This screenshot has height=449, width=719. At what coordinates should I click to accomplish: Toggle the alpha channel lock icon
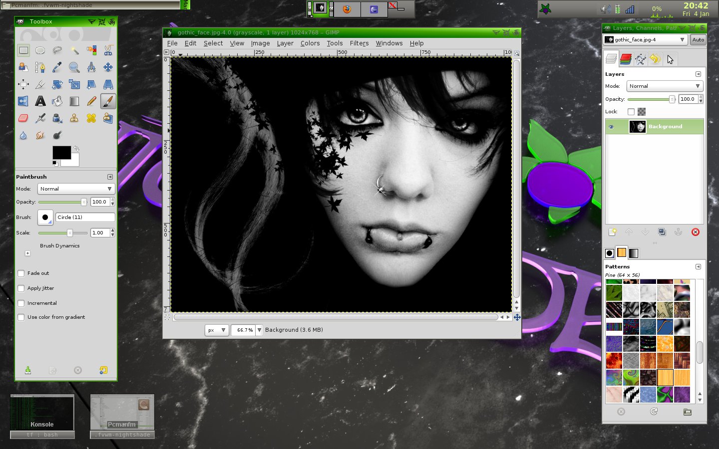(642, 112)
